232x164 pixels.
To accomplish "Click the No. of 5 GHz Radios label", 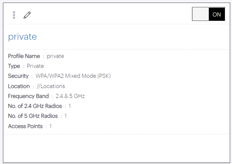I will coord(33,116).
